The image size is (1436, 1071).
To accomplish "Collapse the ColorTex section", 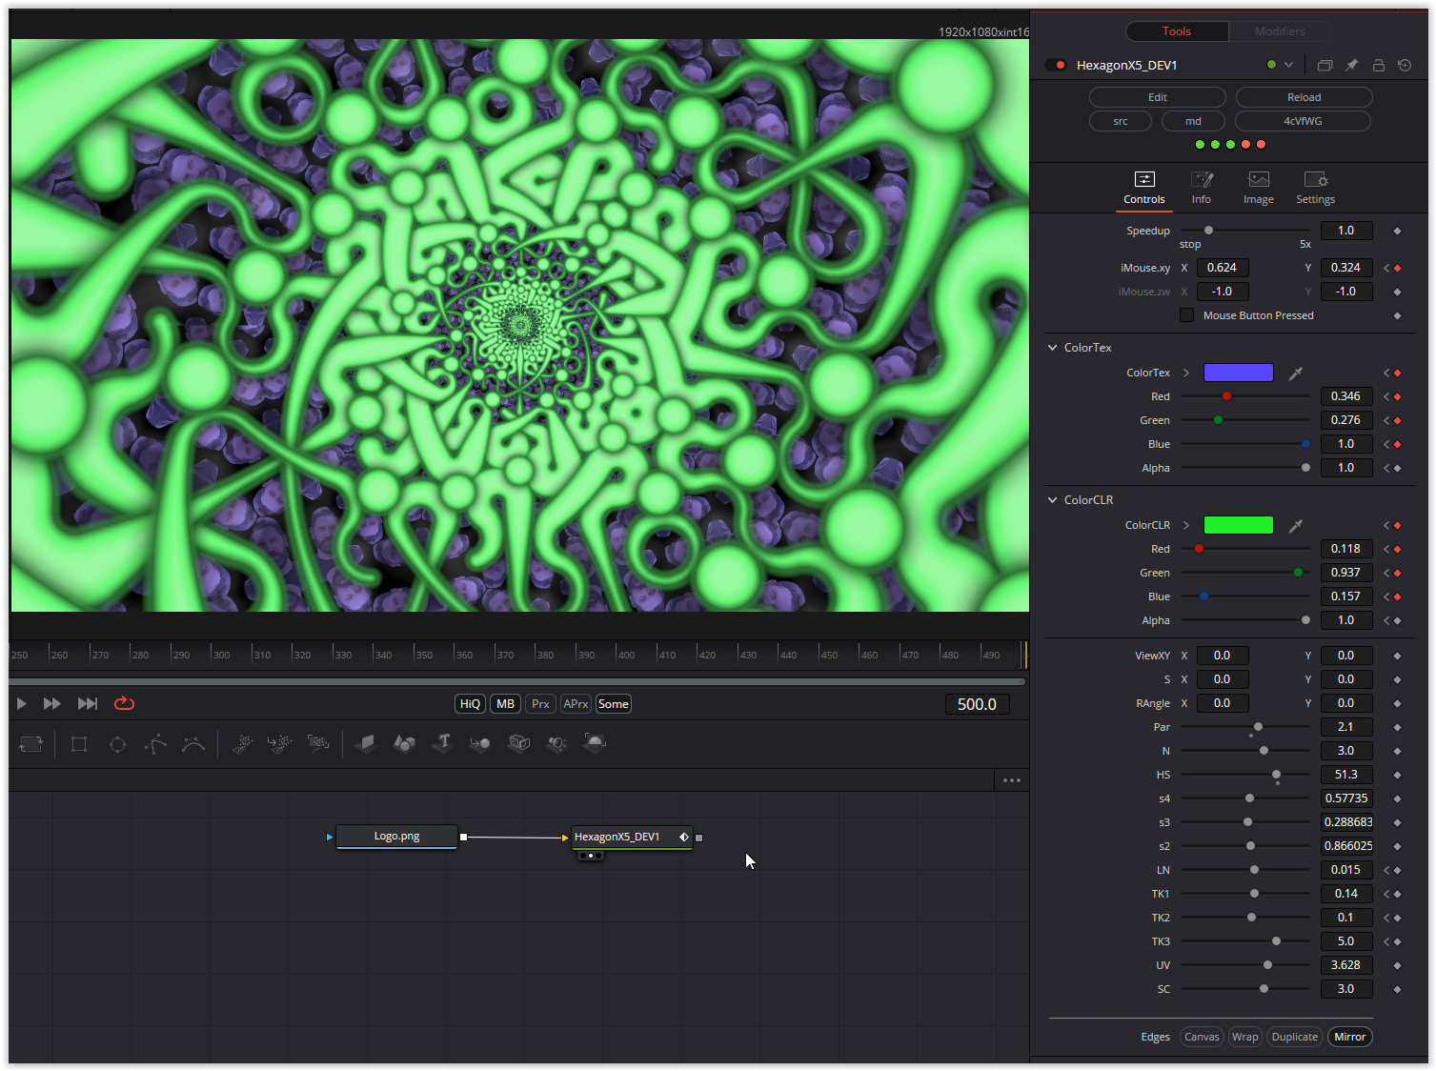I will (1053, 348).
